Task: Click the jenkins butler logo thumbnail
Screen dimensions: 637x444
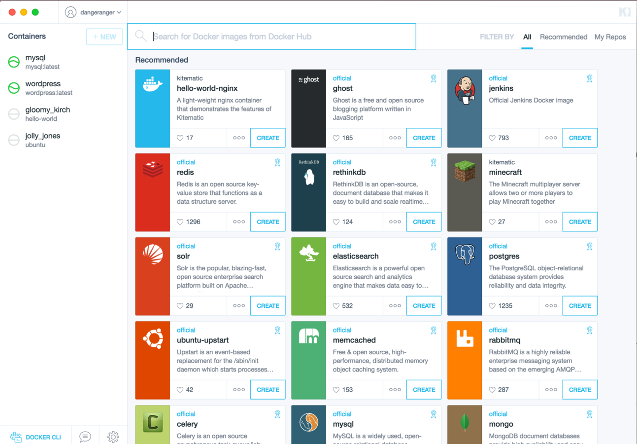Action: coord(465,109)
